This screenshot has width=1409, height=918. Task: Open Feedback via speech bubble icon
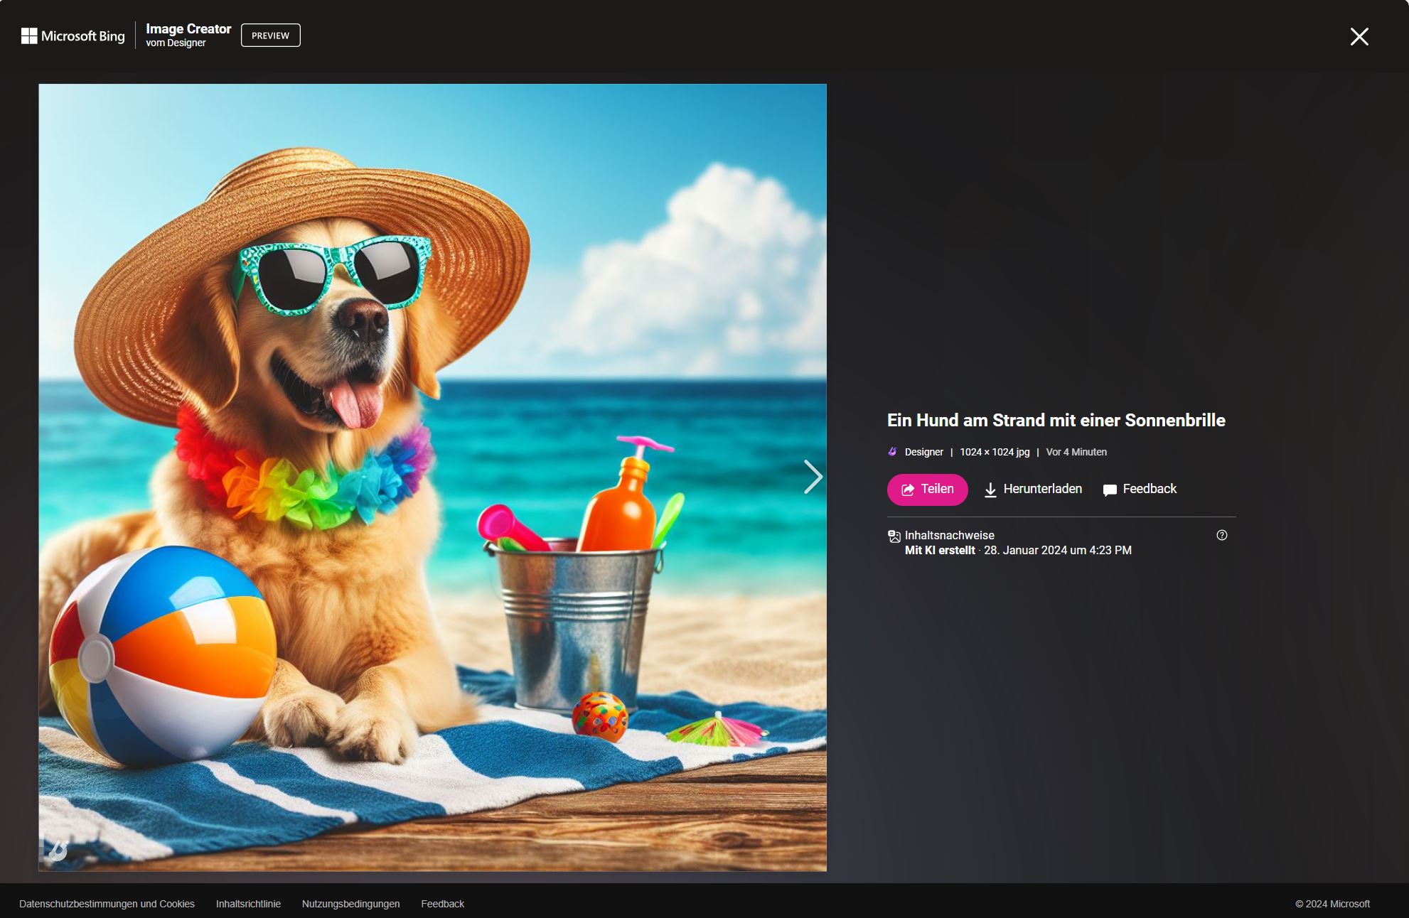click(1109, 490)
